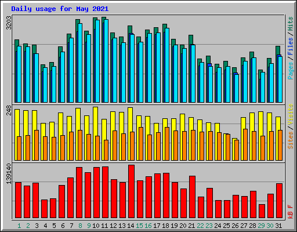This screenshot has height=232, width=297.
Task: Click the cyan pages bar for day 31
Action: point(280,79)
